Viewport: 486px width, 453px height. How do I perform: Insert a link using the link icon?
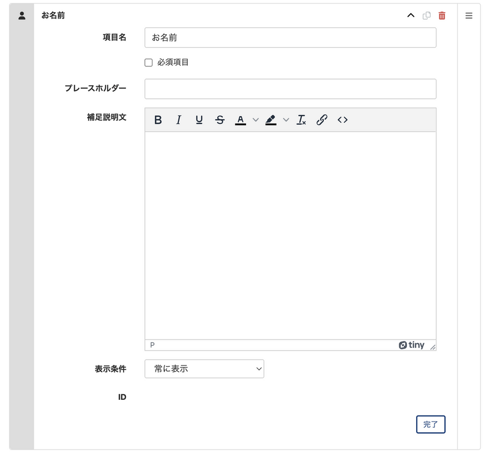click(321, 120)
